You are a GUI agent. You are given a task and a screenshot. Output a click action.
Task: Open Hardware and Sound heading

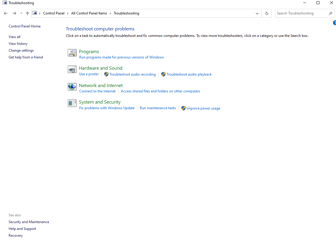[100, 68]
